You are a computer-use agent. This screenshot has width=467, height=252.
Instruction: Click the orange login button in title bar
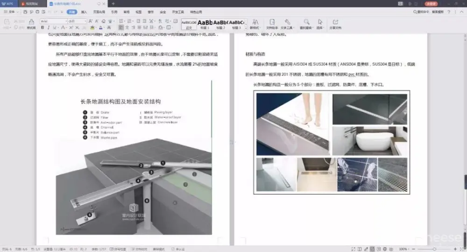point(431,4)
